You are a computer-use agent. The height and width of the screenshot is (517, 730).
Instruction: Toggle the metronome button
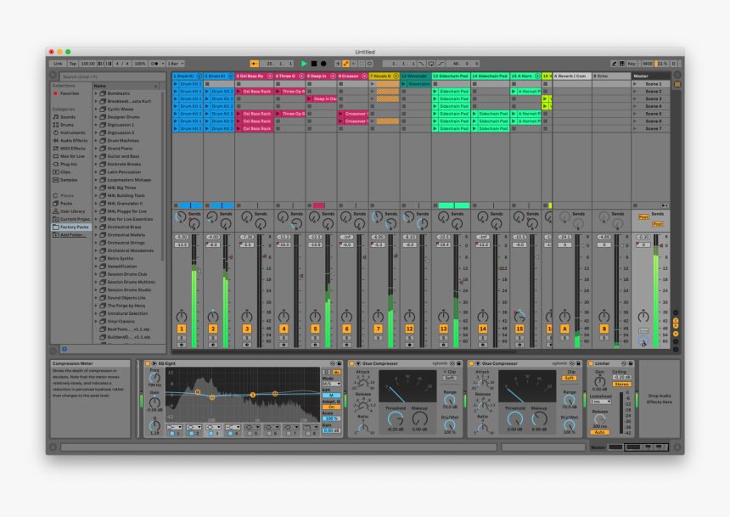(156, 64)
